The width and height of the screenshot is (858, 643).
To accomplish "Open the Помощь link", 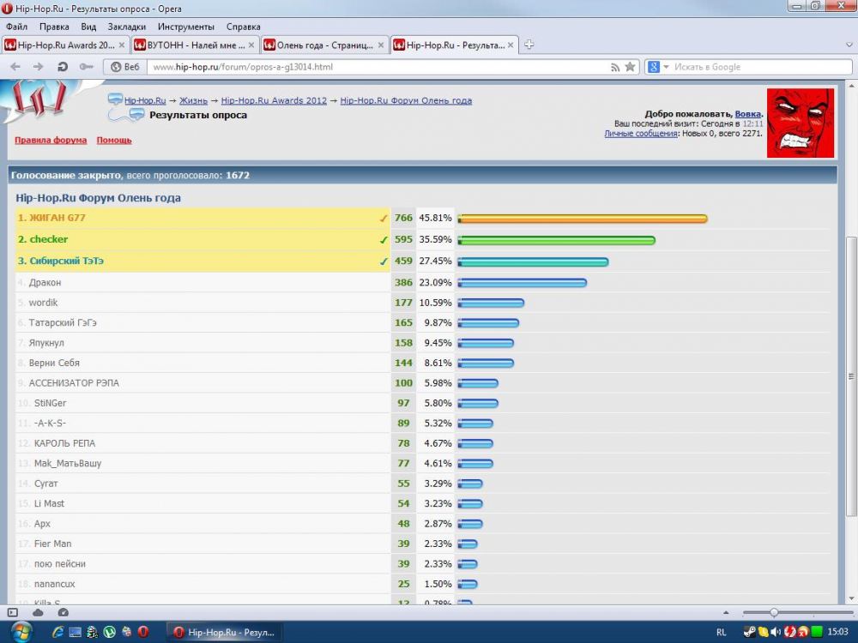I will coord(114,140).
